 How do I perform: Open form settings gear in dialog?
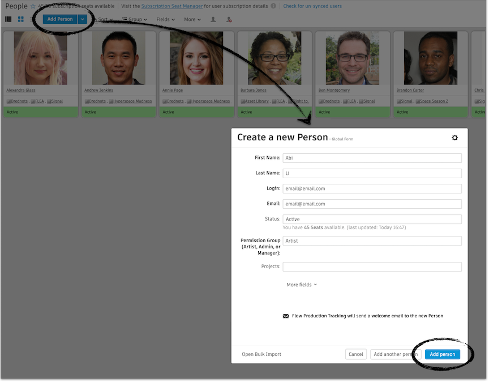pos(454,137)
